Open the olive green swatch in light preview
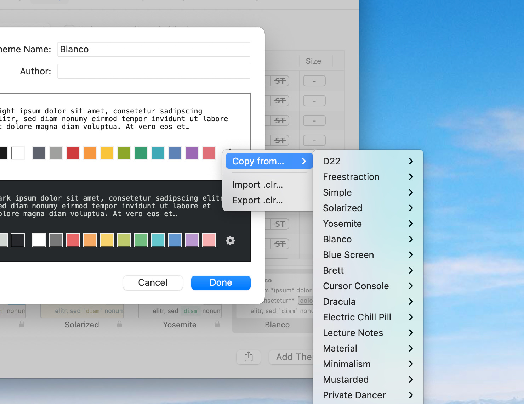 pos(124,153)
